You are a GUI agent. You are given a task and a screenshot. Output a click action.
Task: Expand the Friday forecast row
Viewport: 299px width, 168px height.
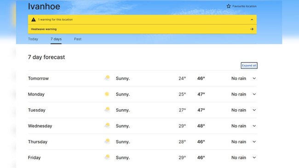pos(254,157)
